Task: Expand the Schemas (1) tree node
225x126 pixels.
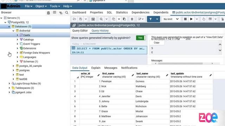Action: (x=17, y=62)
